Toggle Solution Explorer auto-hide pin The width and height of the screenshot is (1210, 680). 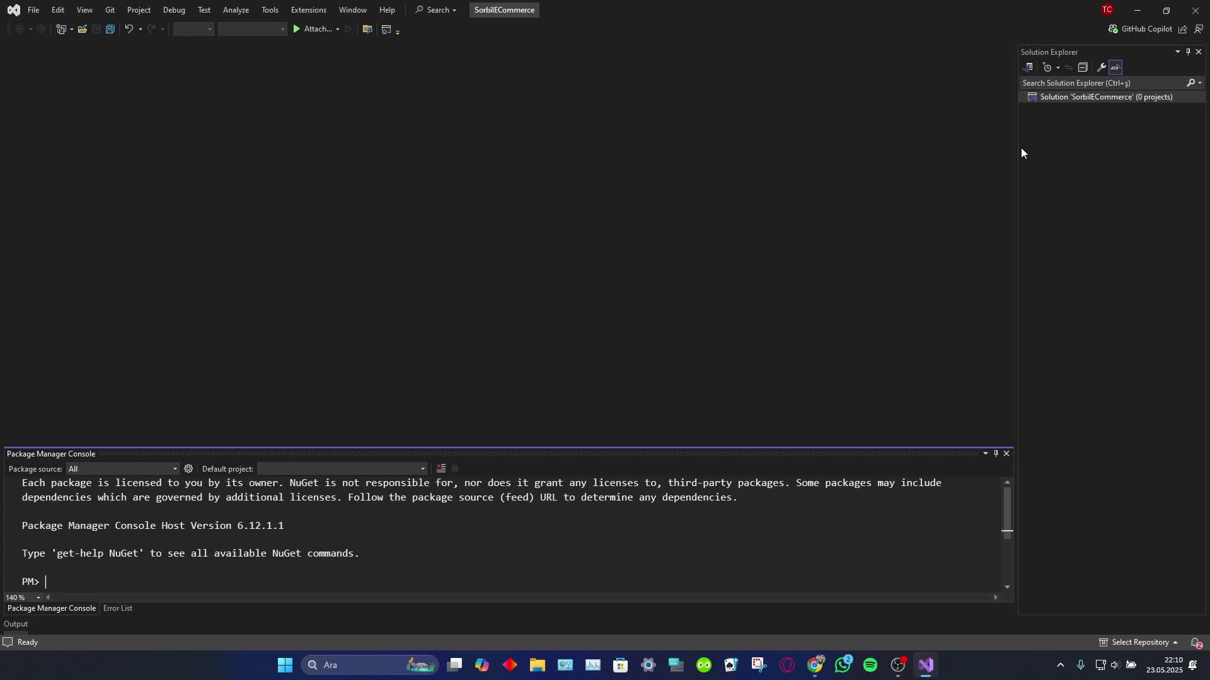pos(1188,52)
